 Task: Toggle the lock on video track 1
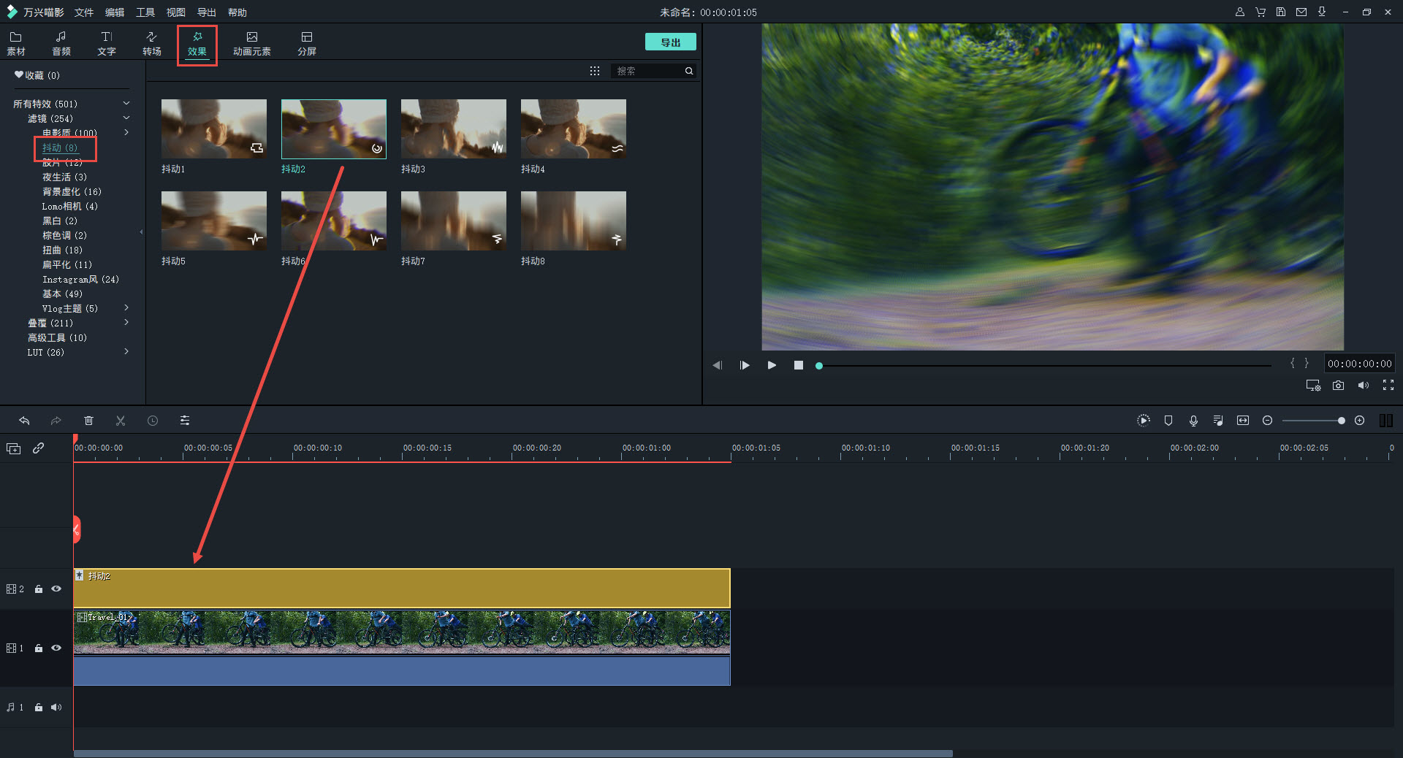(39, 648)
